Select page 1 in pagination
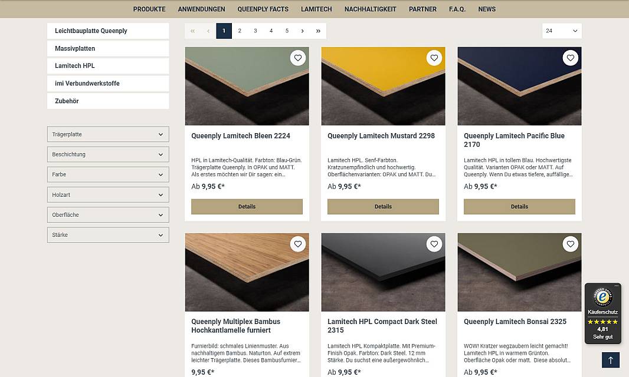Image resolution: width=629 pixels, height=377 pixels. (x=224, y=31)
